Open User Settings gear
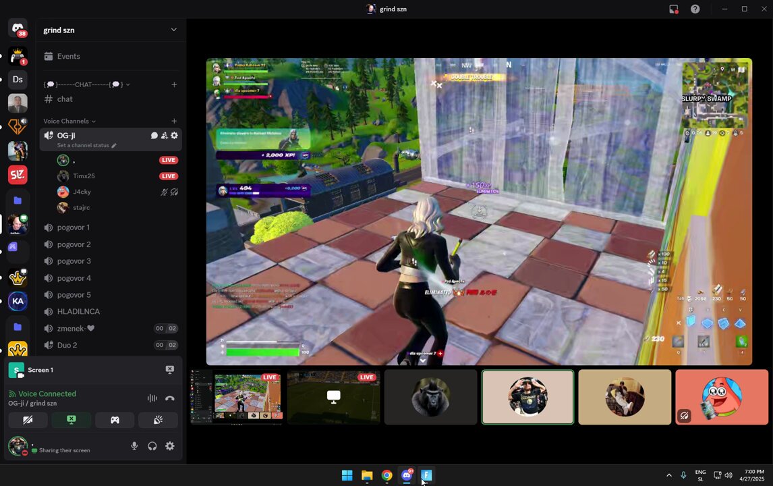Viewport: 773px width, 486px height. (170, 446)
